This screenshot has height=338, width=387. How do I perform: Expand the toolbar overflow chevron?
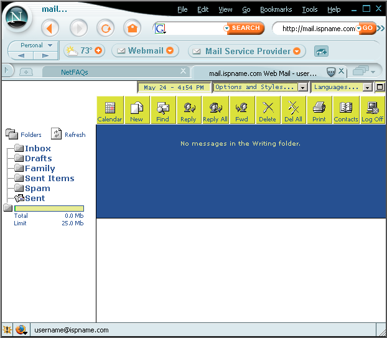381,29
